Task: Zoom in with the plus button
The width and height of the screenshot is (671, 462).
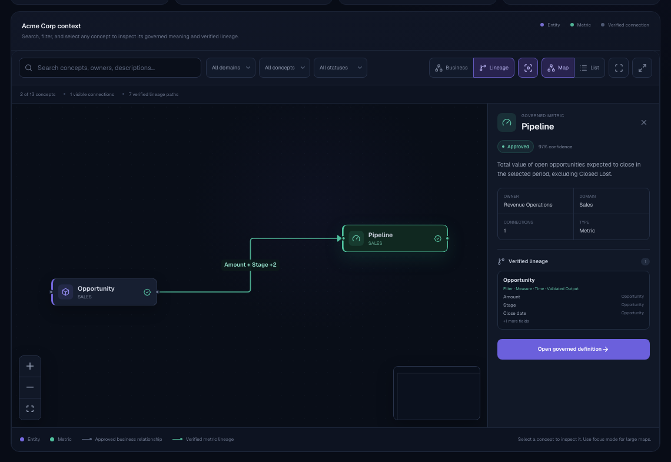Action: point(30,366)
